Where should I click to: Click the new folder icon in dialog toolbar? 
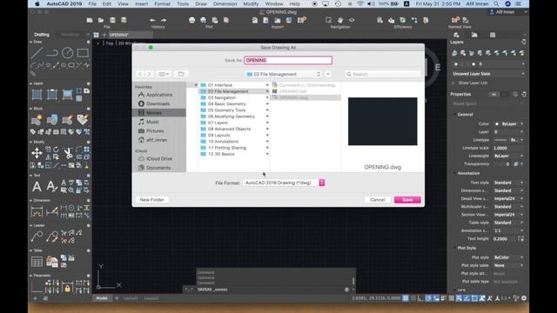(x=181, y=74)
